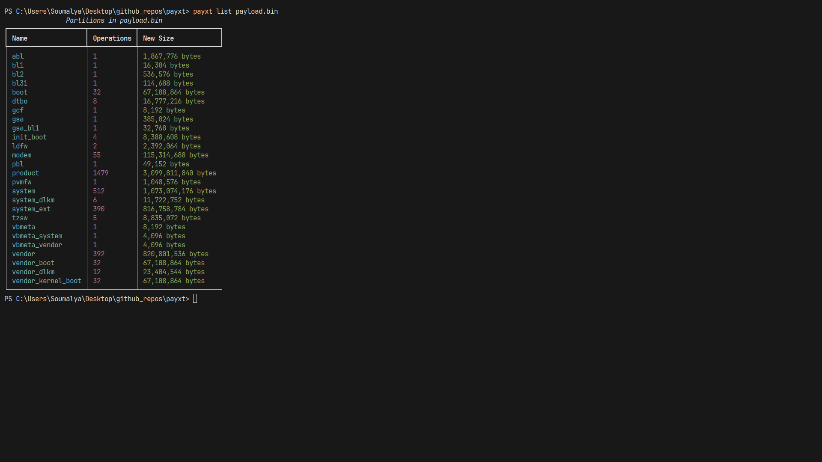Select the 'product' partition name
822x462 pixels.
(x=26, y=173)
